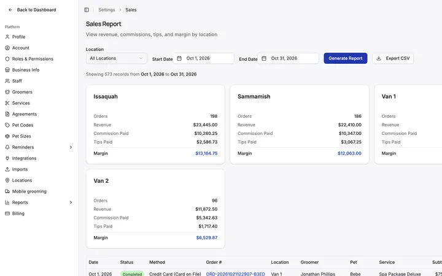The width and height of the screenshot is (442, 276).
Task: Click the Roles & Permissions shield icon
Action: click(x=7, y=59)
